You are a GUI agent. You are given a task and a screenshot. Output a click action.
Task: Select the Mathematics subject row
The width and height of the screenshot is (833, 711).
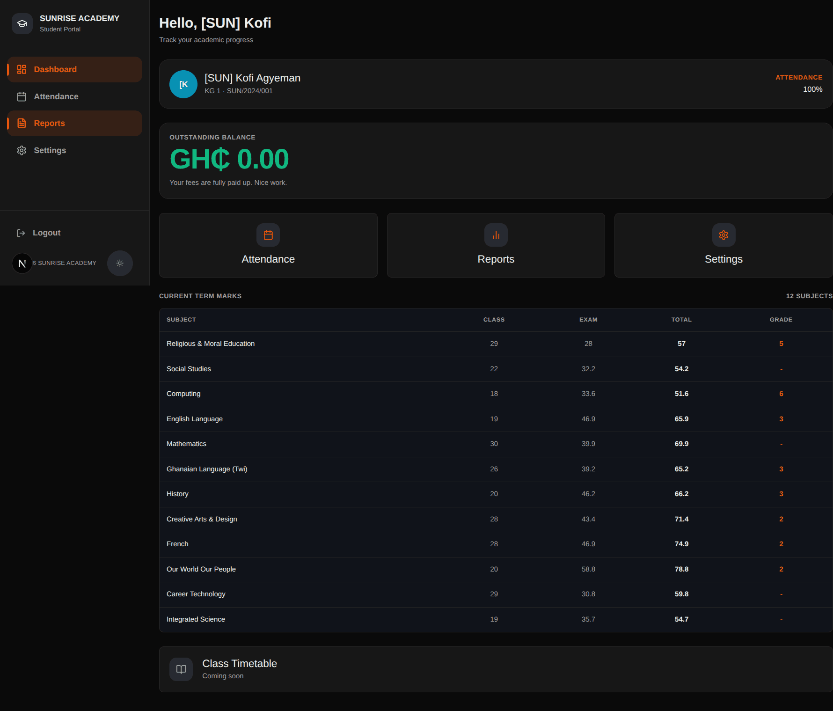496,444
